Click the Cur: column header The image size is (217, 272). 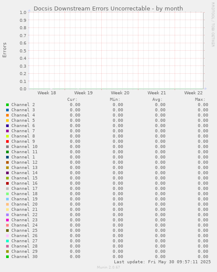pyautogui.click(x=72, y=100)
